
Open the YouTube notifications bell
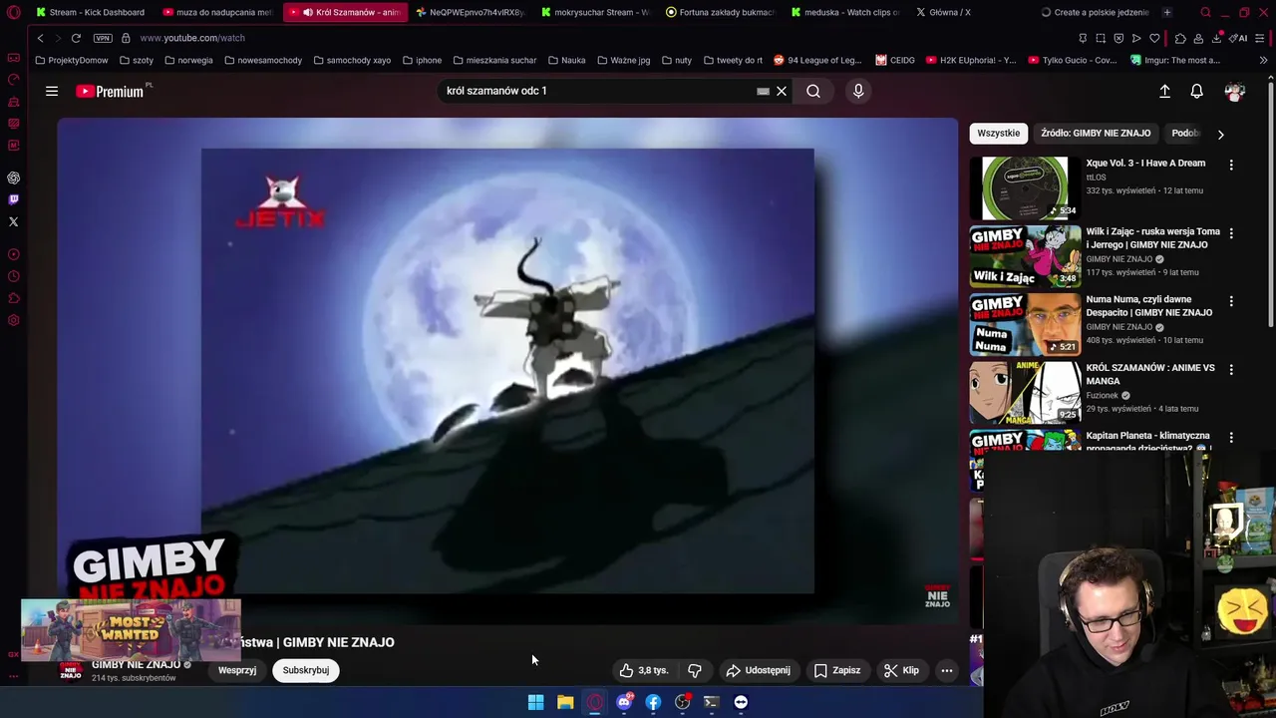point(1196,91)
